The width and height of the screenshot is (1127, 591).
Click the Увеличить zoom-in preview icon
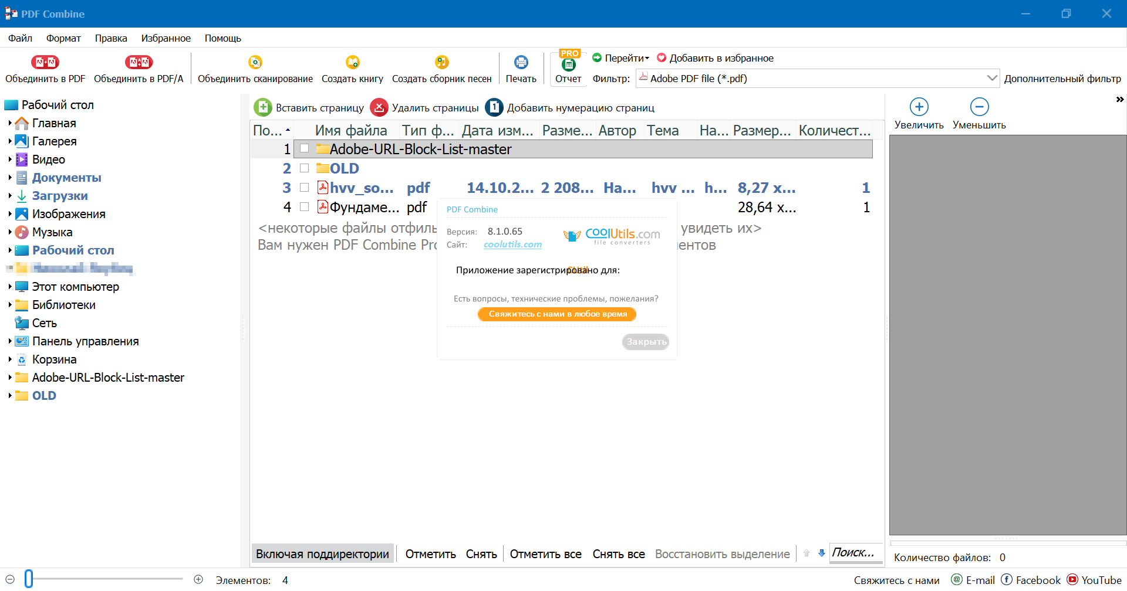[x=919, y=107]
